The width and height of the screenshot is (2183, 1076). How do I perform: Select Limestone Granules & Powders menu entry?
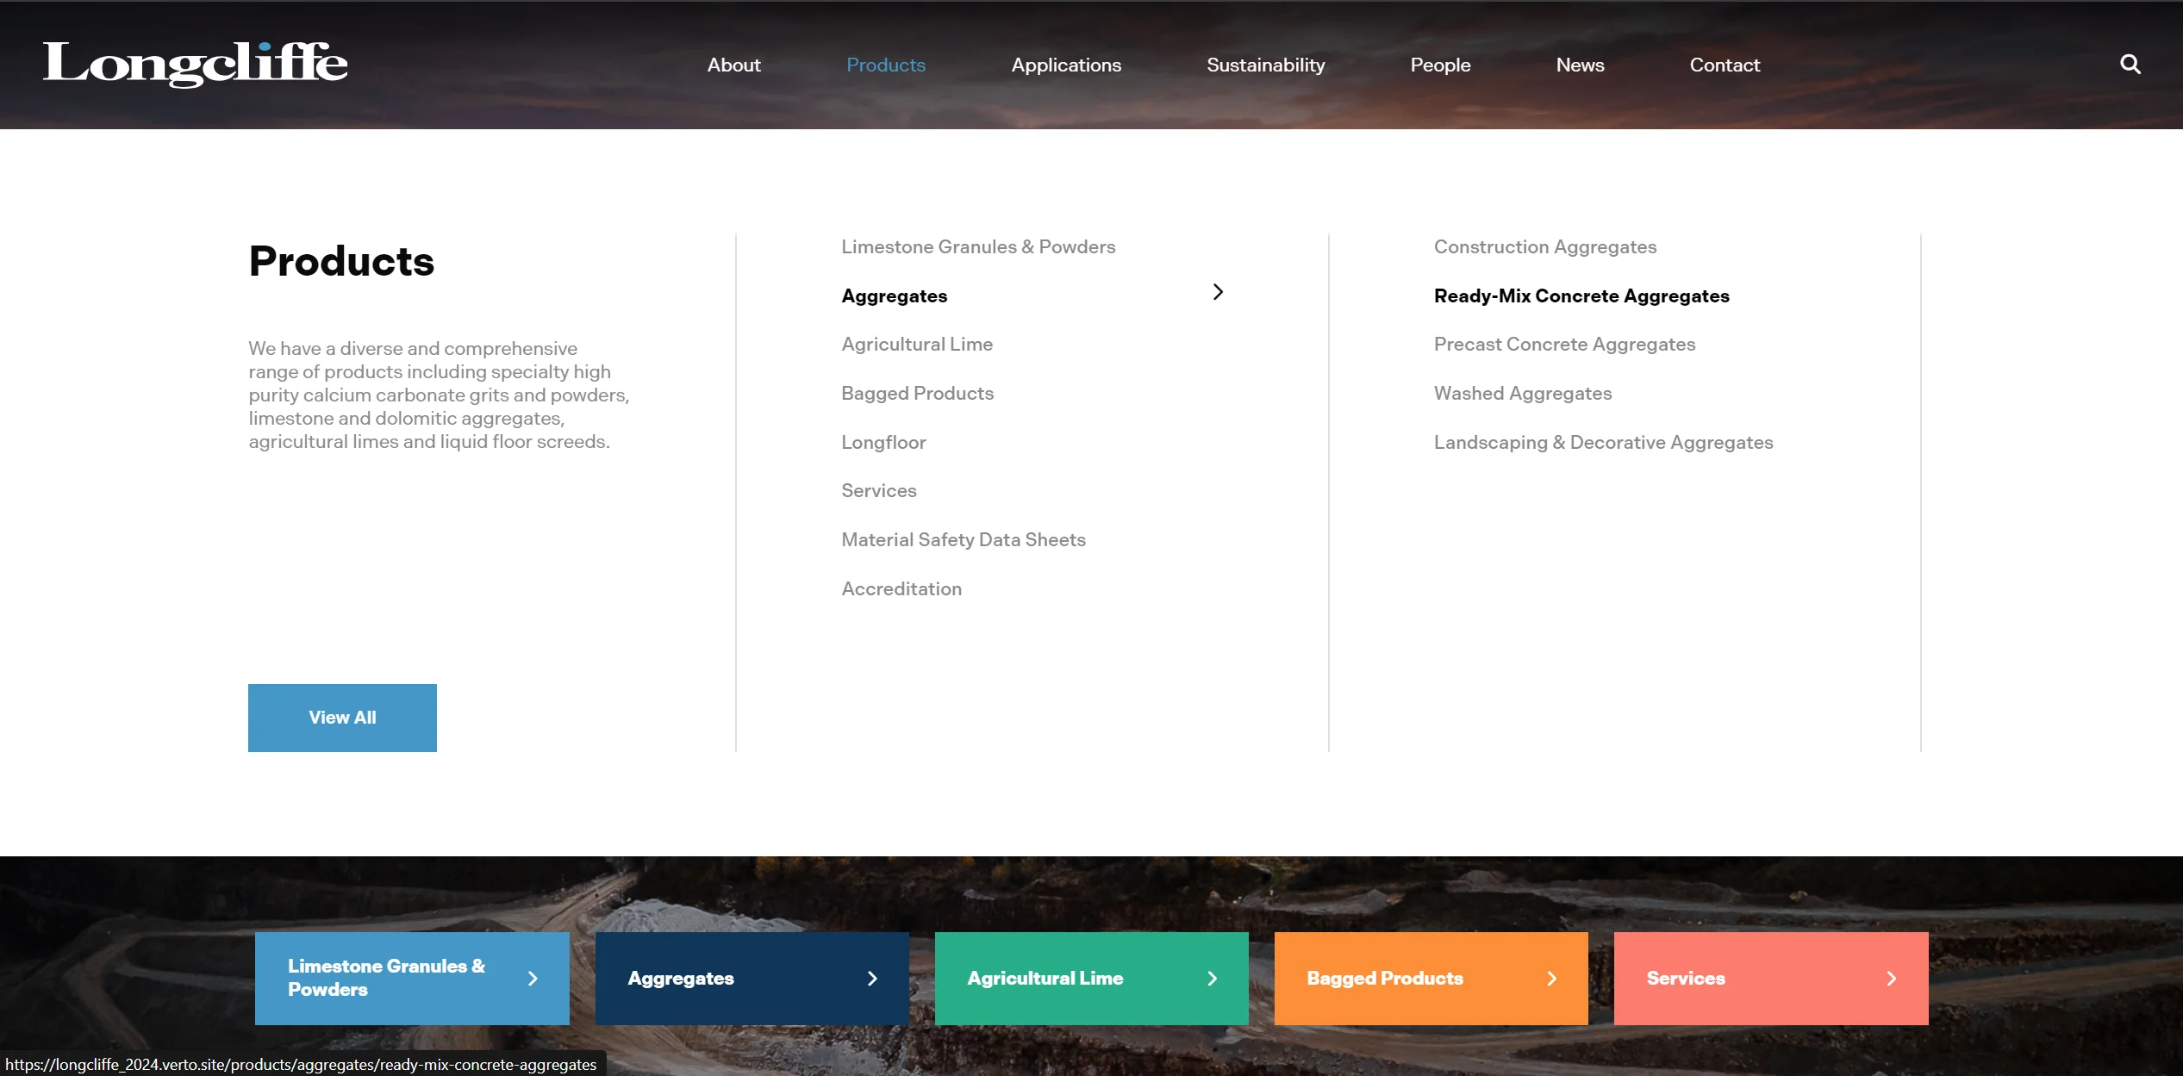(977, 247)
